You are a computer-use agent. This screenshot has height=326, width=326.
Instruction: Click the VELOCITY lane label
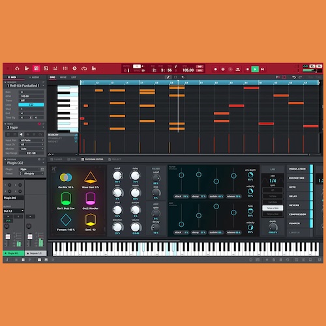point(53,135)
